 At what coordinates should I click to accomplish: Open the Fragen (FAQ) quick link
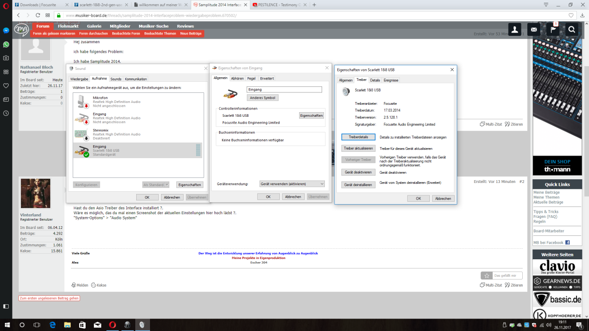click(x=545, y=217)
